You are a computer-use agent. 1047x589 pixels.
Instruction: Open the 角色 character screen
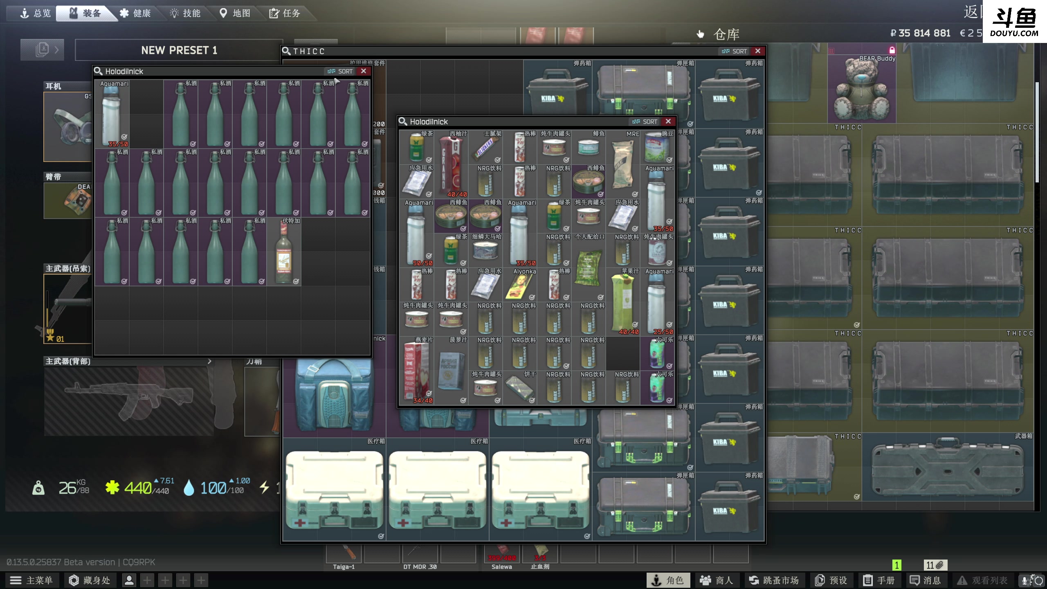click(668, 580)
